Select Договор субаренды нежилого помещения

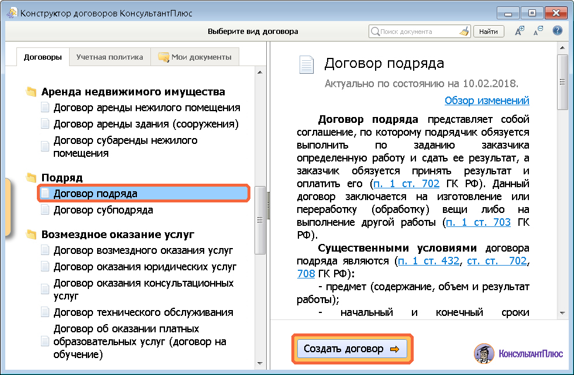125,146
